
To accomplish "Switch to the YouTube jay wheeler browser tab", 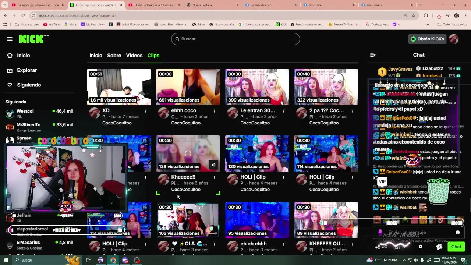I will pos(38,5).
